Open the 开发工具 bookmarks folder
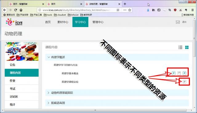This screenshot has width=197, height=113. click(36, 15)
